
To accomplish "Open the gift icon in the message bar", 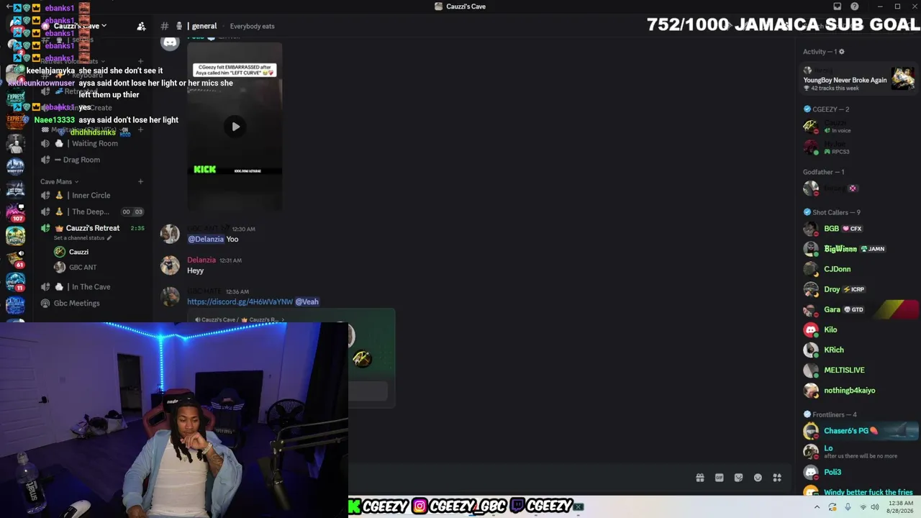I will (x=700, y=478).
